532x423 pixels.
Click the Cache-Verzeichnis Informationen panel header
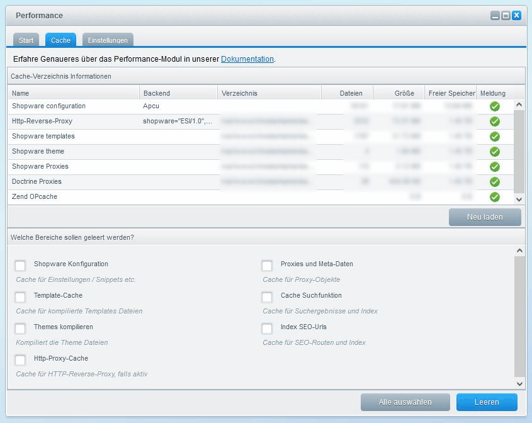pyautogui.click(x=266, y=76)
